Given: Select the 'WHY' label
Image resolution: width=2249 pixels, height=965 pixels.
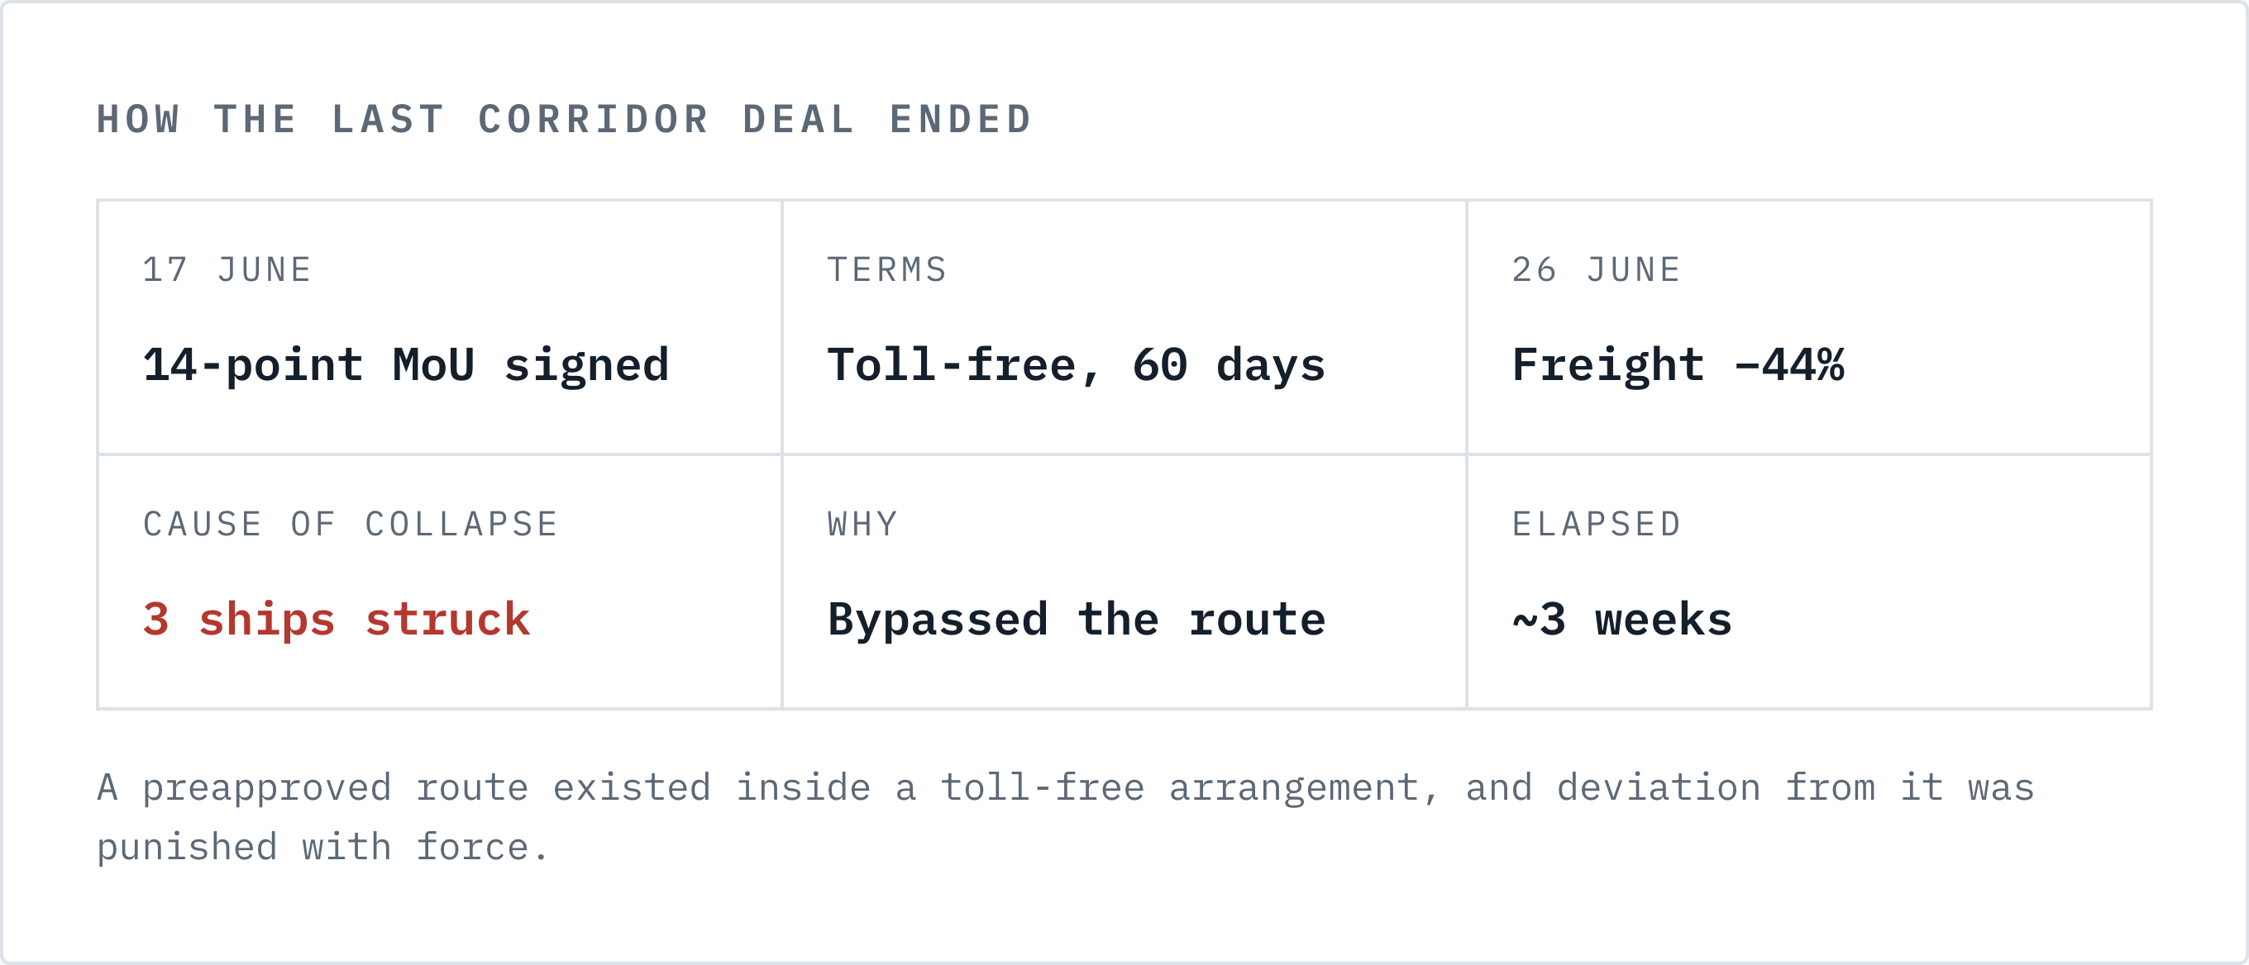Looking at the screenshot, I should pos(862,525).
